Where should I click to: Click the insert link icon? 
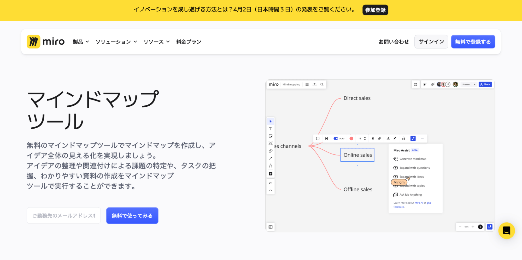click(379, 138)
